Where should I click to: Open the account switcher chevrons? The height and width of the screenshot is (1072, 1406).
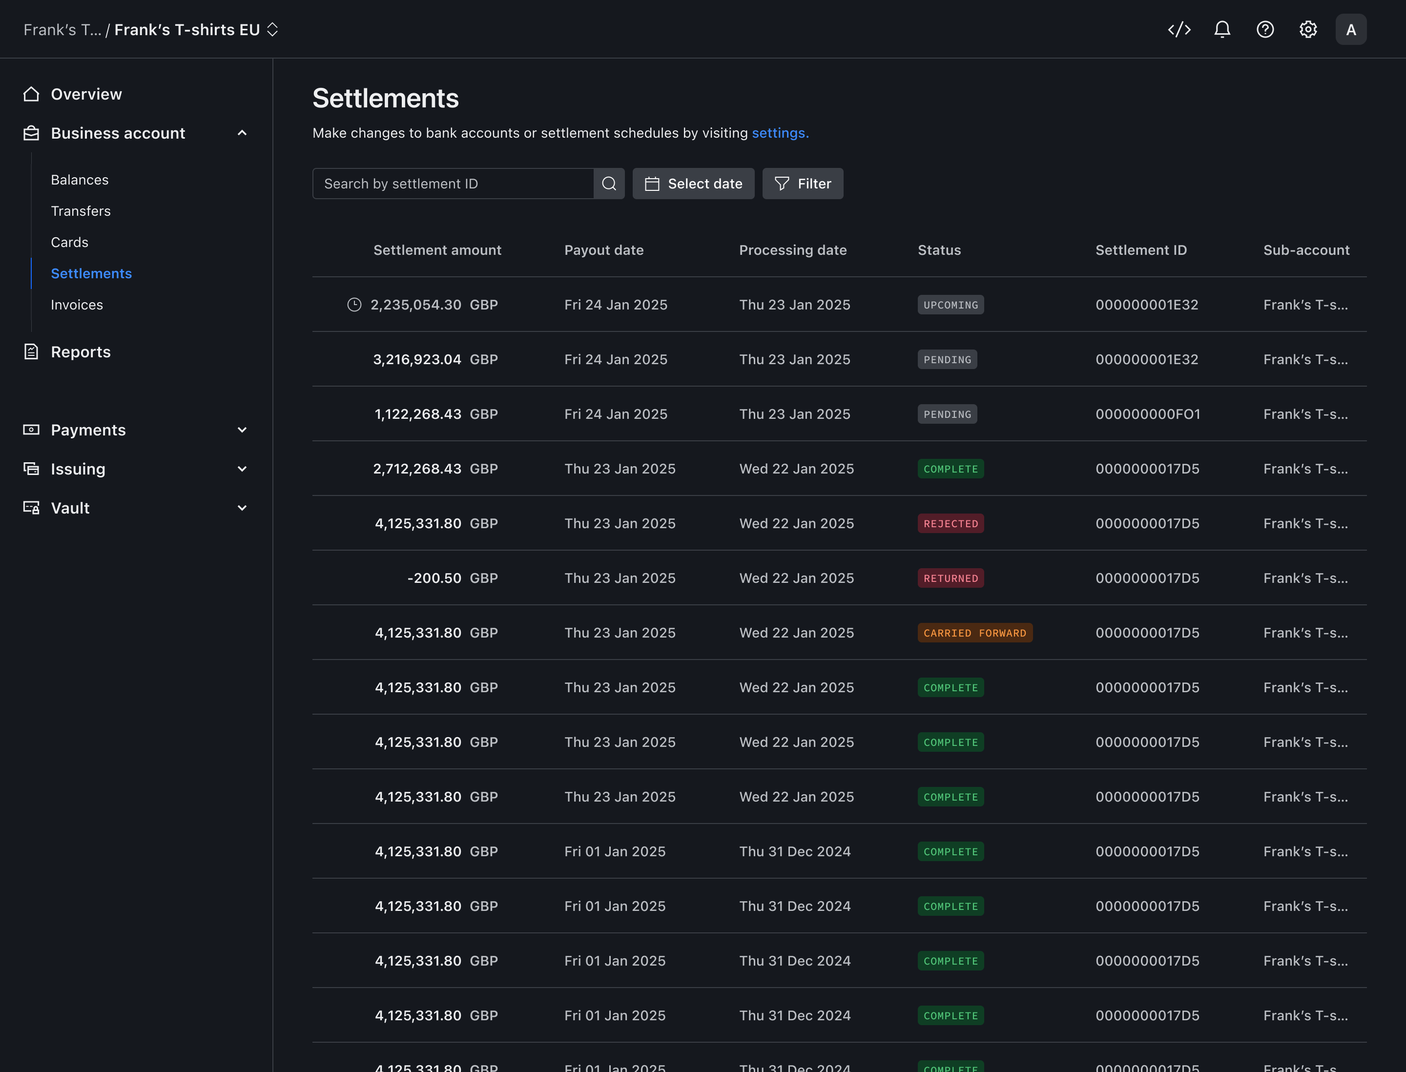pyautogui.click(x=272, y=29)
